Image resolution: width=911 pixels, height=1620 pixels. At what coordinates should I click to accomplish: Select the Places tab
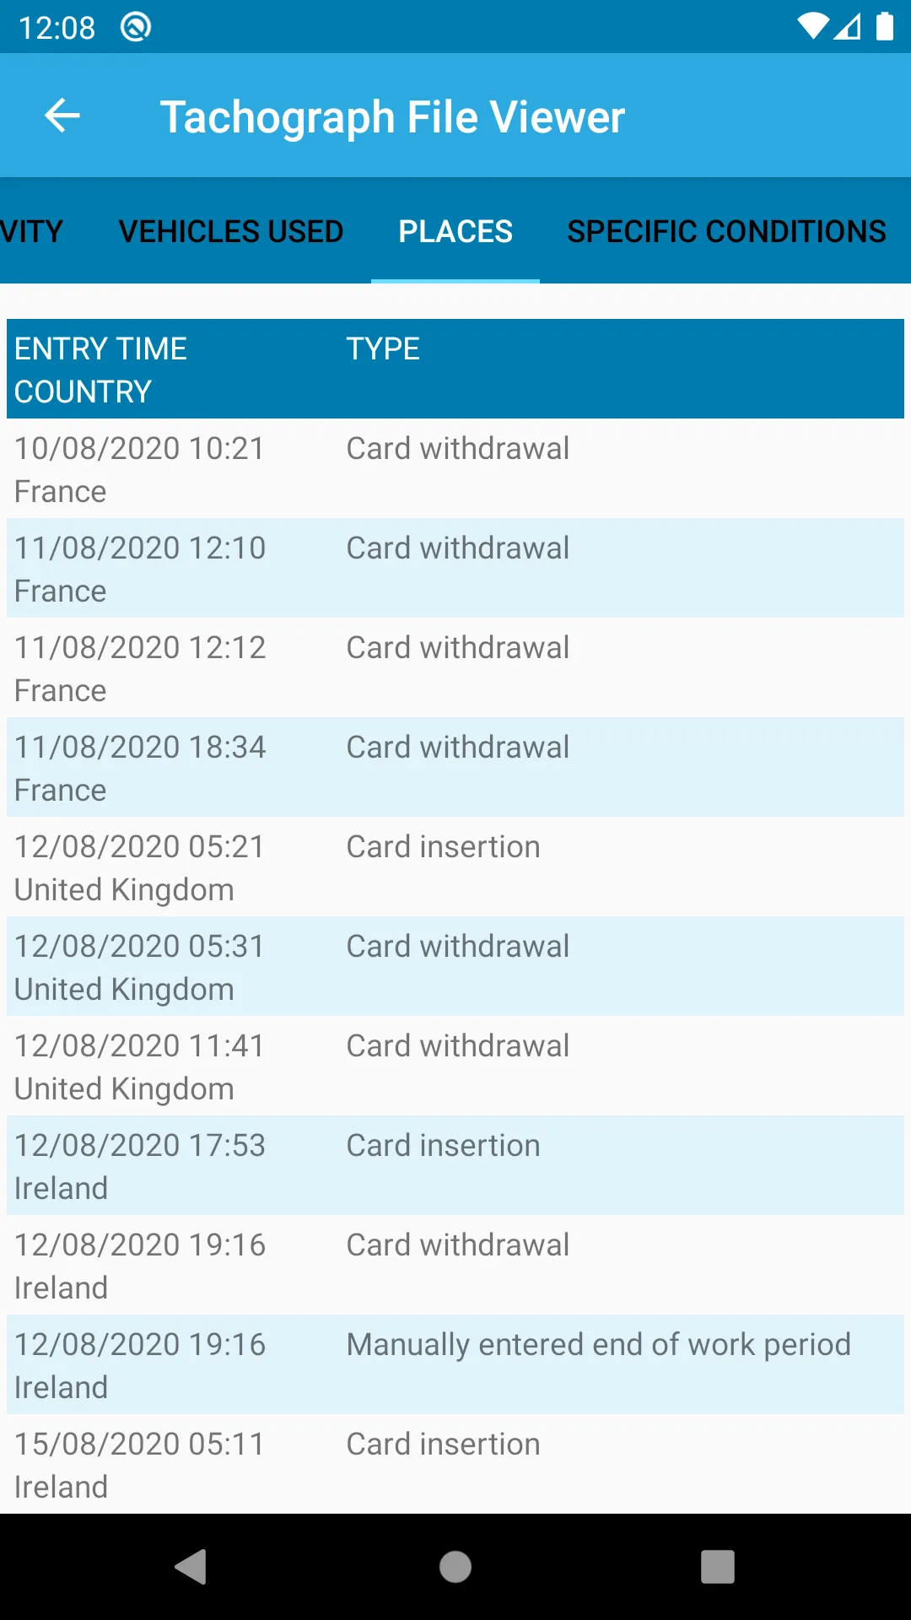pos(455,231)
